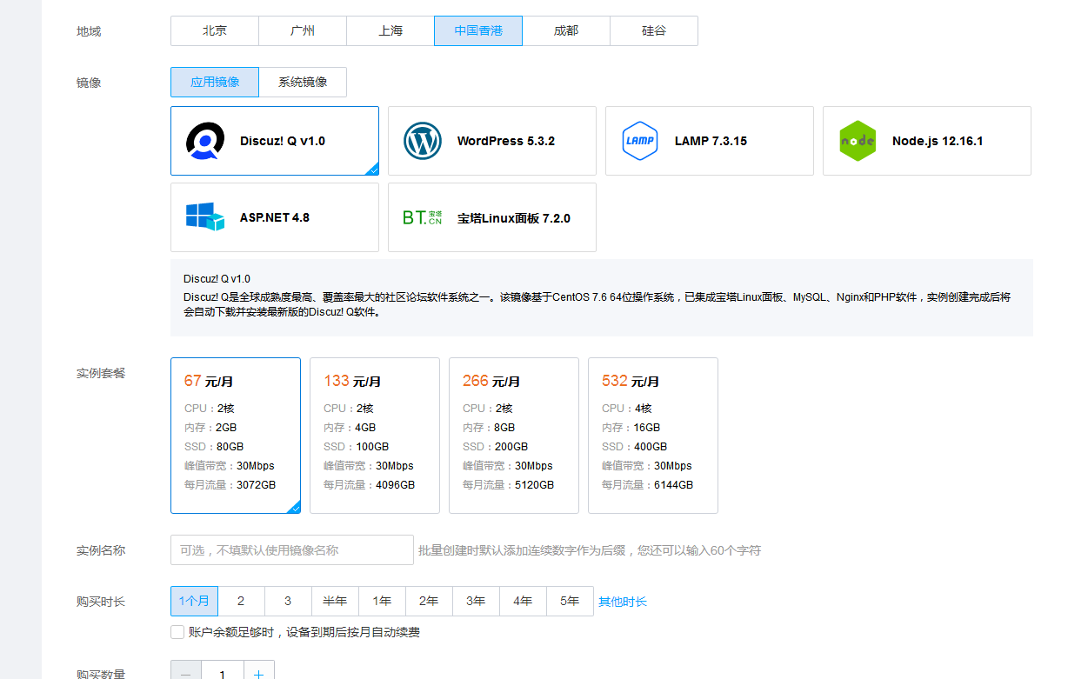Choose the LAMP 7.3.15 image label
Screen dimensions: 1068x679
point(711,141)
